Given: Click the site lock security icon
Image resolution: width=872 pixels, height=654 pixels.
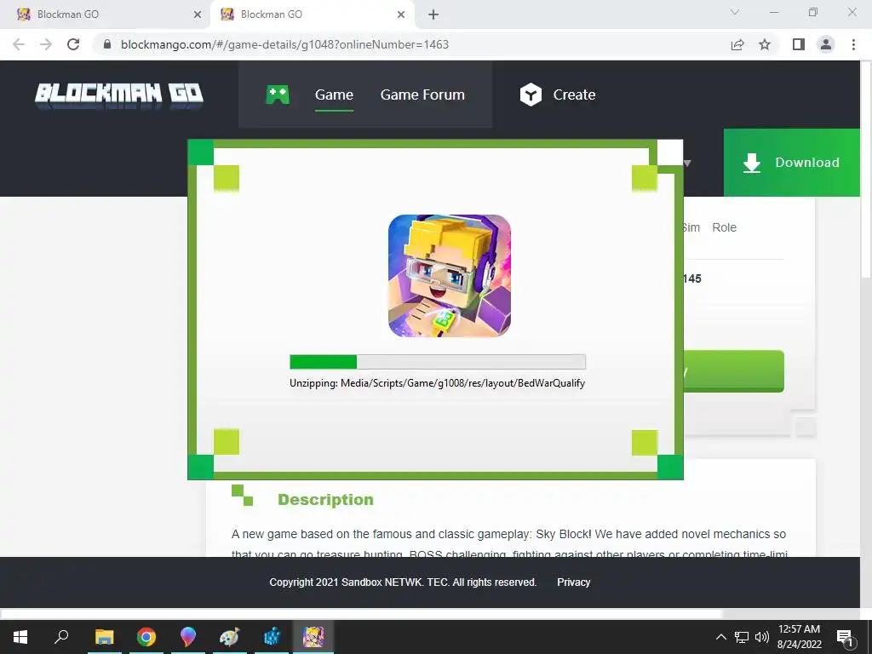Looking at the screenshot, I should (107, 44).
